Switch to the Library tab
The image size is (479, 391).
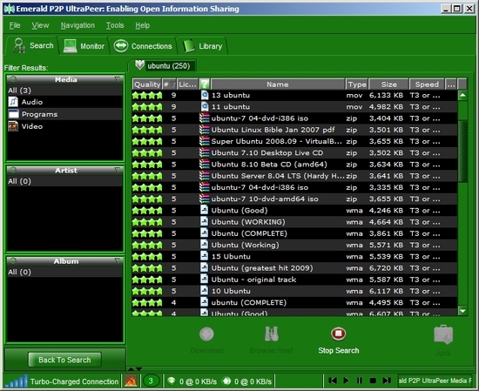[203, 46]
